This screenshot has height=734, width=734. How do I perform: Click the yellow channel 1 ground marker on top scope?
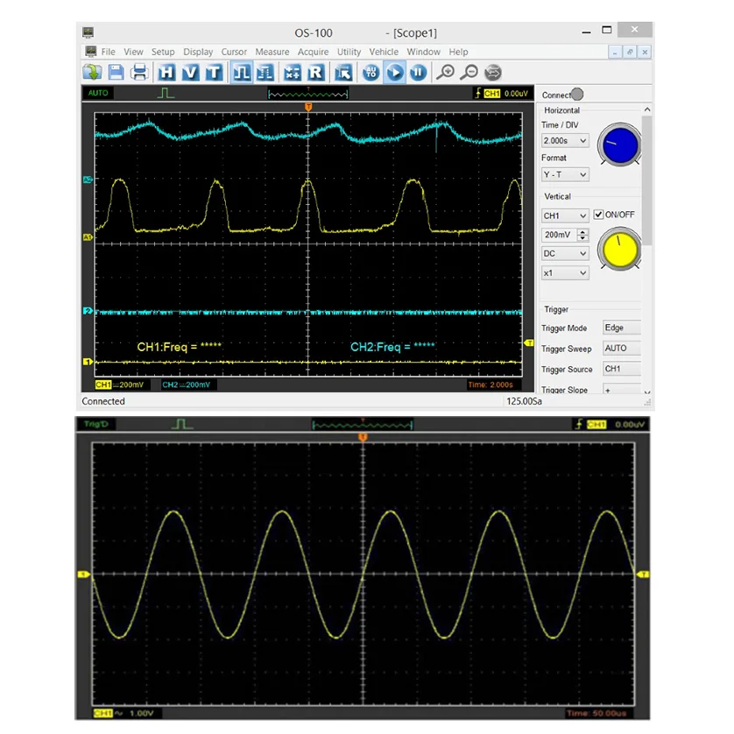tap(88, 362)
